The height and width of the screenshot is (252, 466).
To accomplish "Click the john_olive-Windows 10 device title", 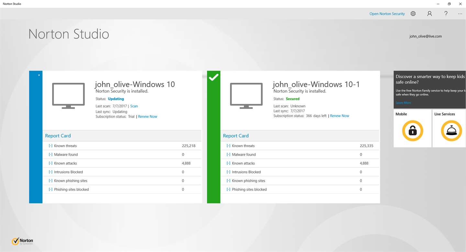I will tap(135, 84).
